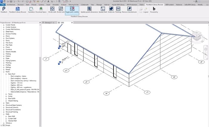The image size is (209, 127).
Task: Expand the Sloped Glazing tree node
Action: pyautogui.click(x=6, y=101)
